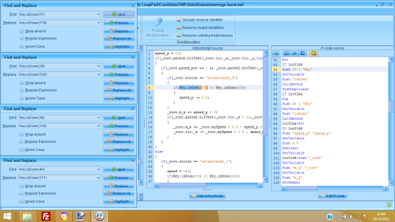Click Highlight in the Key.isDown(39) panel
The width and height of the screenshot is (395, 222).
(x=119, y=150)
